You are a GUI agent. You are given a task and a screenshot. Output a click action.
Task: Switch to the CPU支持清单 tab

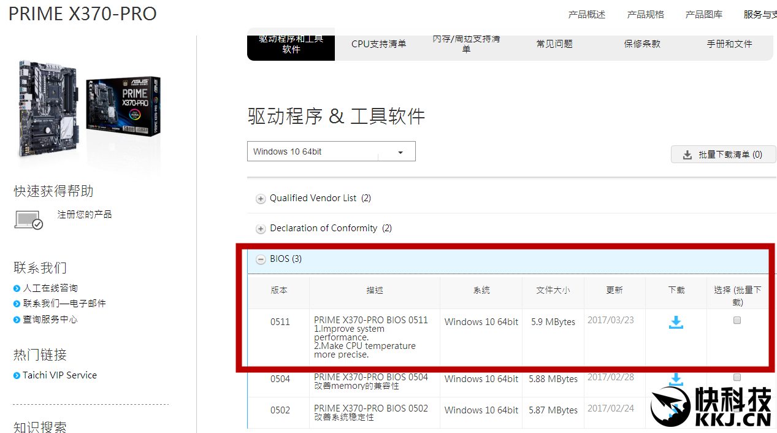coord(379,44)
